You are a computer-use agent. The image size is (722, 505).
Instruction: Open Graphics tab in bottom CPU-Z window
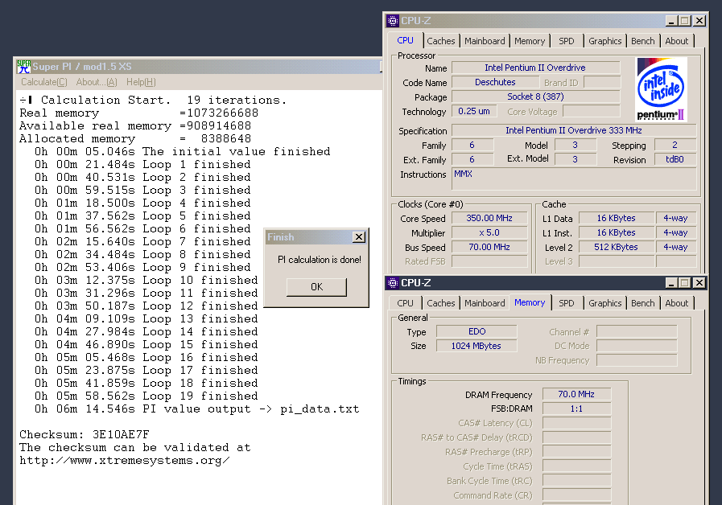(604, 303)
